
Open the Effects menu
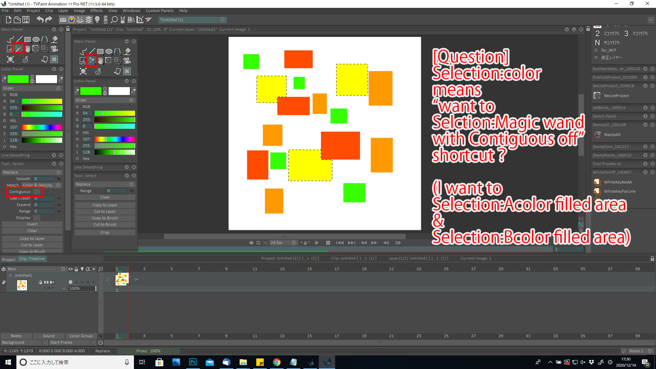tap(96, 11)
